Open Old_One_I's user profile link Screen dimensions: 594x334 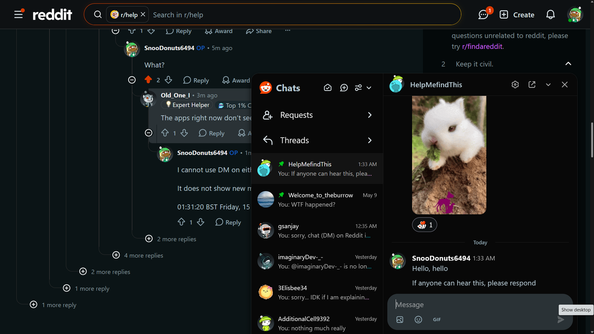click(x=175, y=95)
